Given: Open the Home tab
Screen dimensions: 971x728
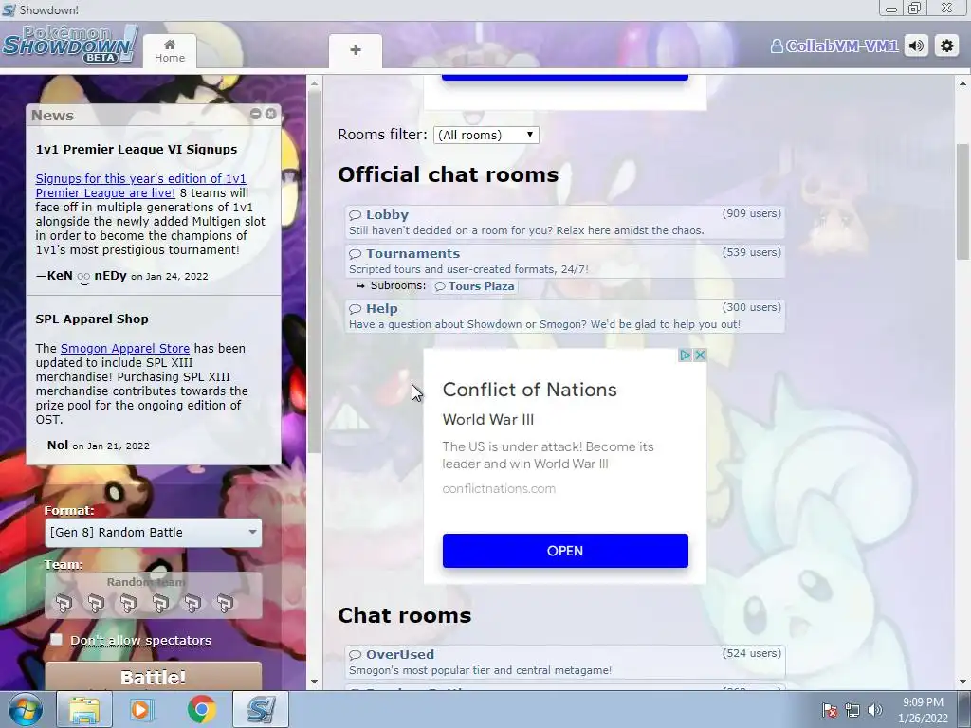Looking at the screenshot, I should (x=170, y=51).
